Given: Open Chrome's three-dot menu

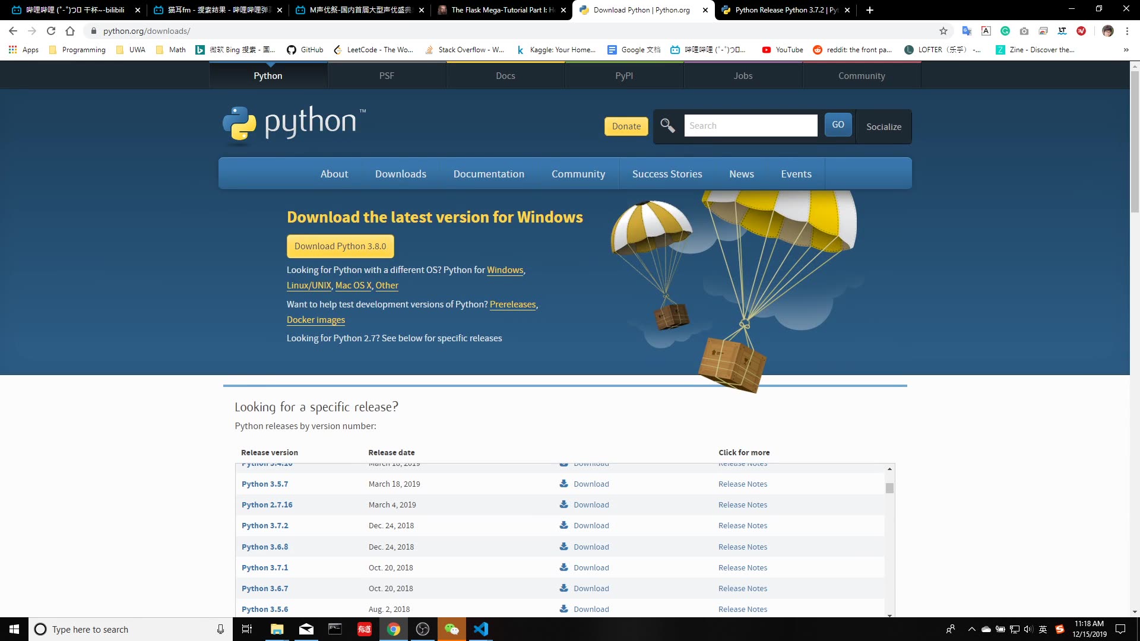Looking at the screenshot, I should [1127, 31].
